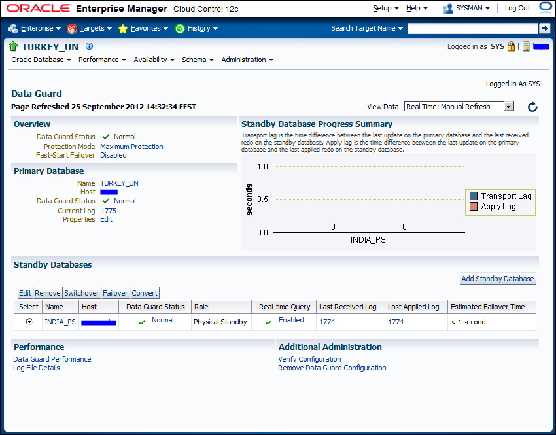Click the Apply Lag legend swatch

[x=474, y=206]
